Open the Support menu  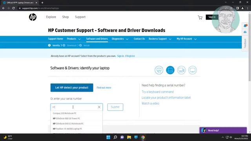tap(80, 17)
